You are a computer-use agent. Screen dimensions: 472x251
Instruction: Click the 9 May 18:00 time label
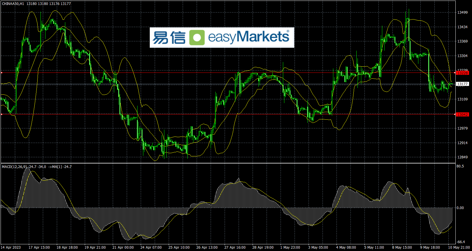coord(430,248)
